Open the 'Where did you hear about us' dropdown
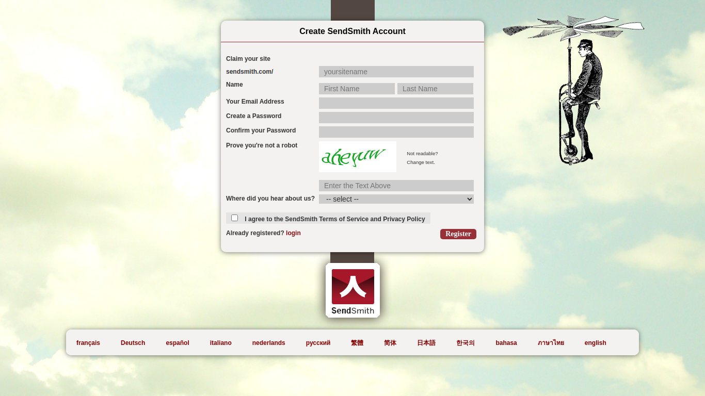Viewport: 705px width, 396px height. pyautogui.click(x=396, y=199)
